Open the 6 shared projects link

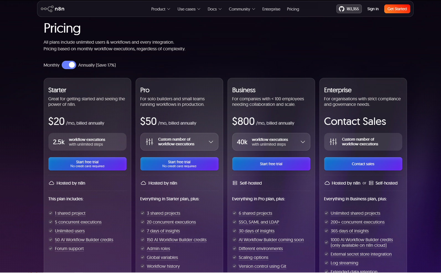pos(255,213)
